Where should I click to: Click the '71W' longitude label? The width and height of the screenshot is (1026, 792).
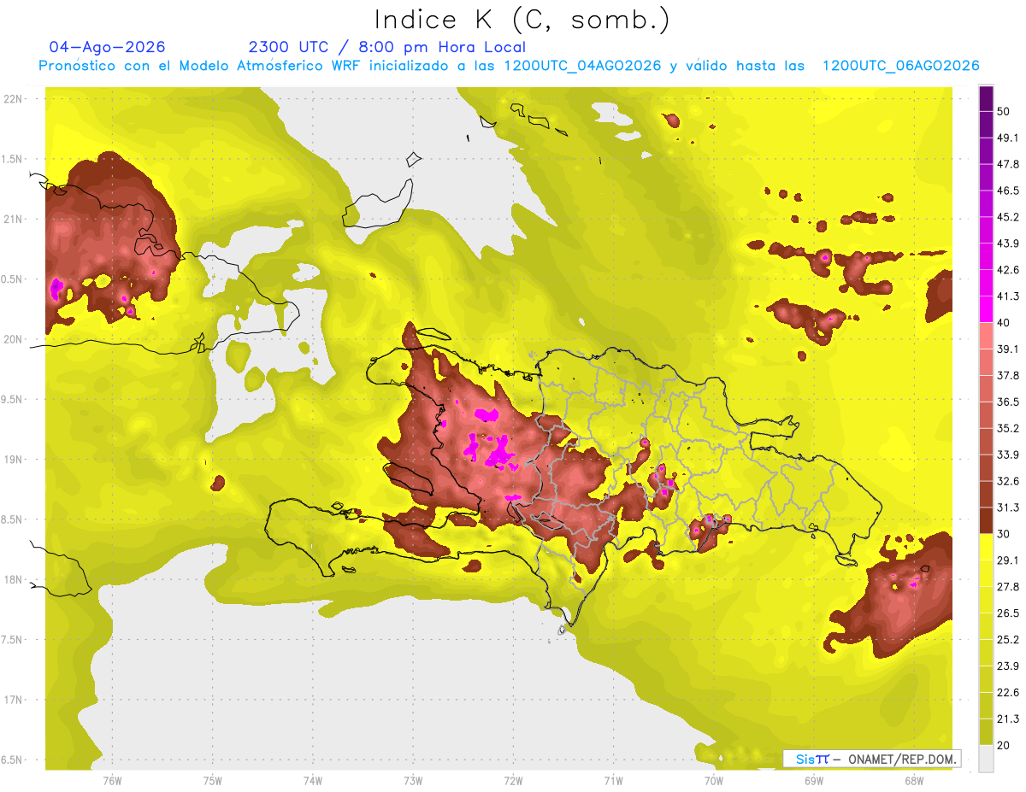pos(613,781)
